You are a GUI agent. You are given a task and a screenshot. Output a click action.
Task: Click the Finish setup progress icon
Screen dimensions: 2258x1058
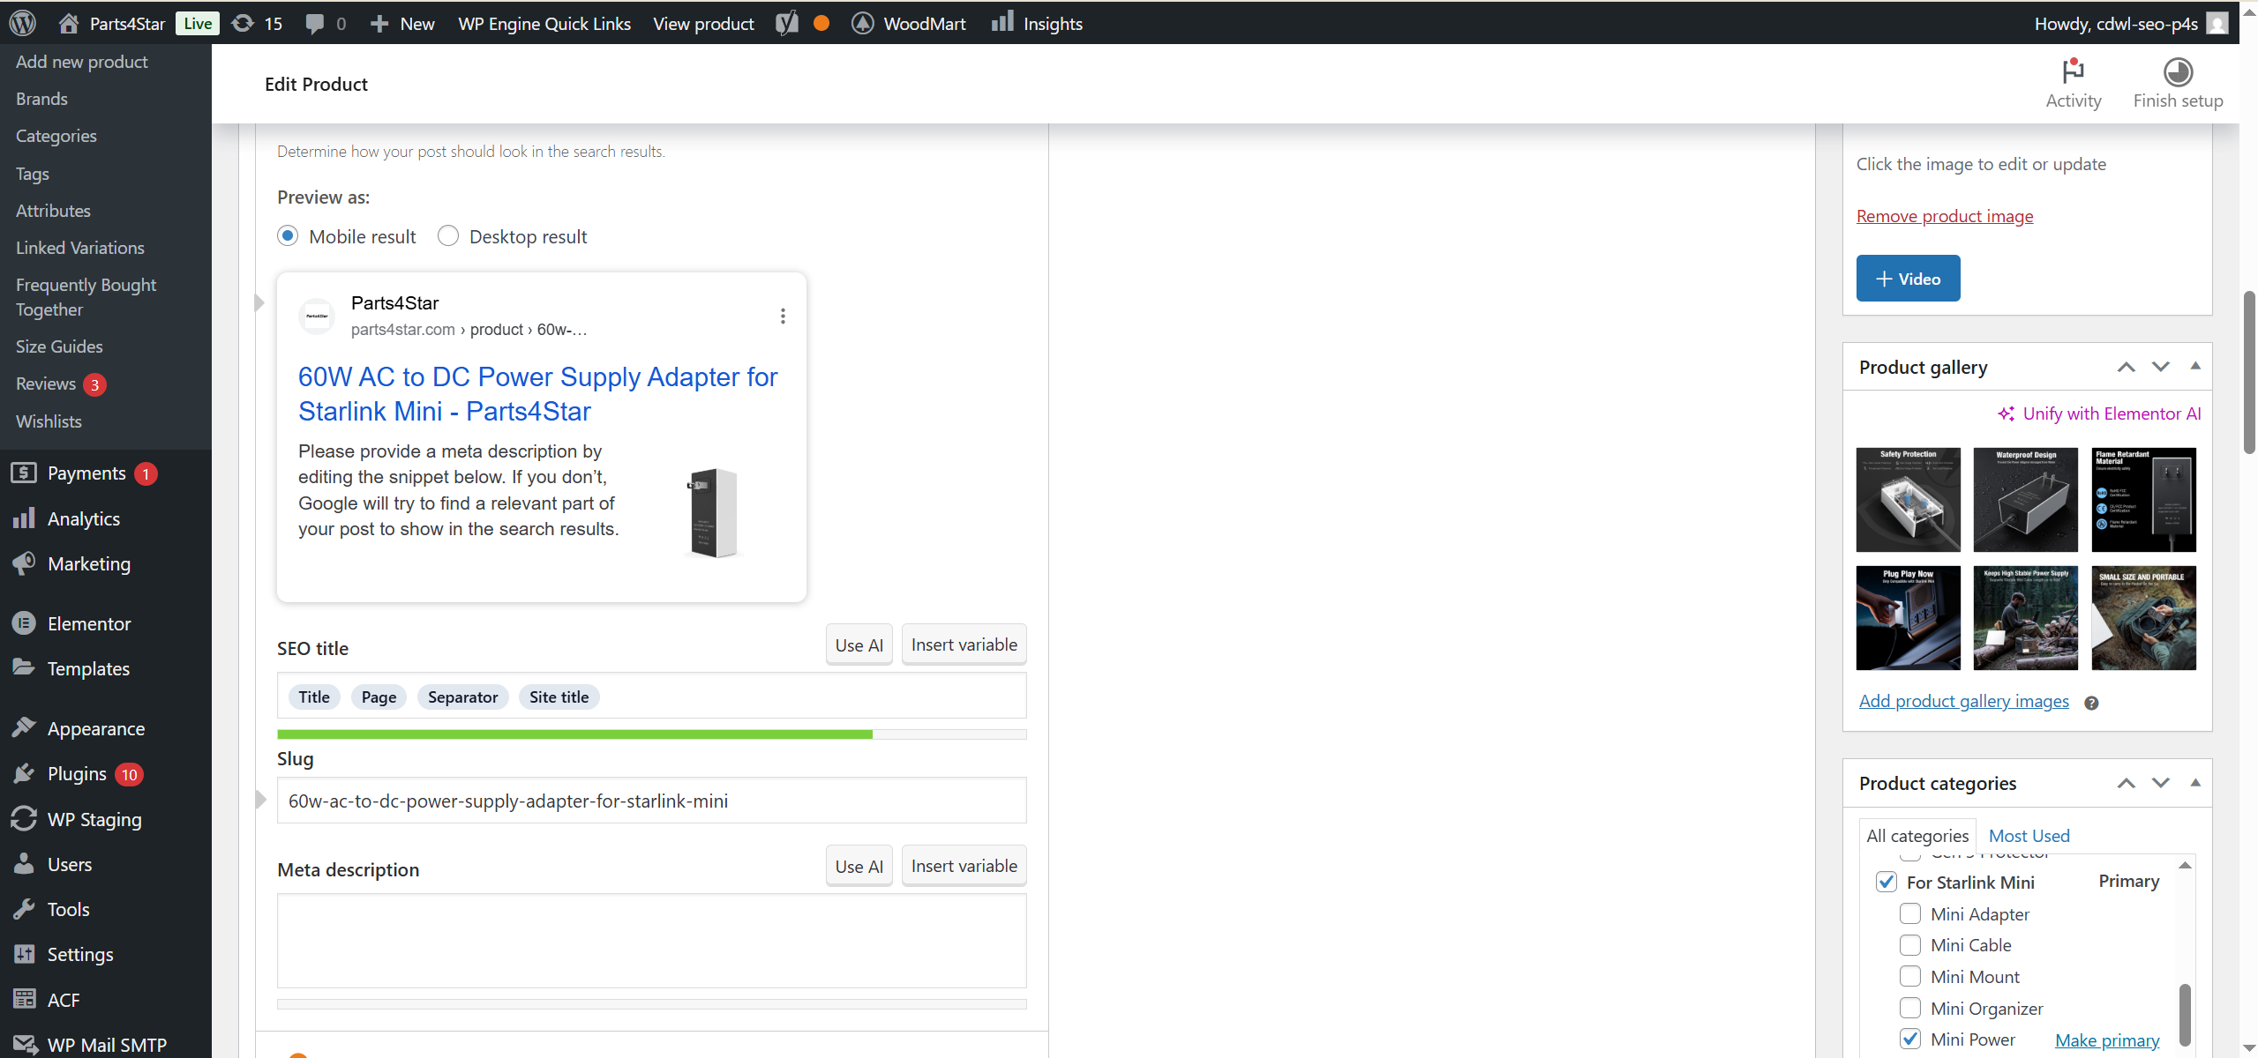2177,71
